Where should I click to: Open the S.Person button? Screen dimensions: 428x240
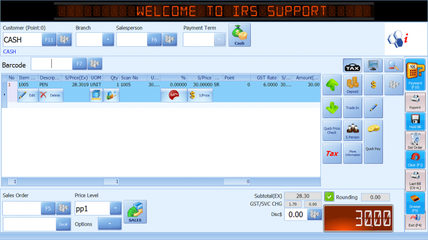(x=353, y=131)
